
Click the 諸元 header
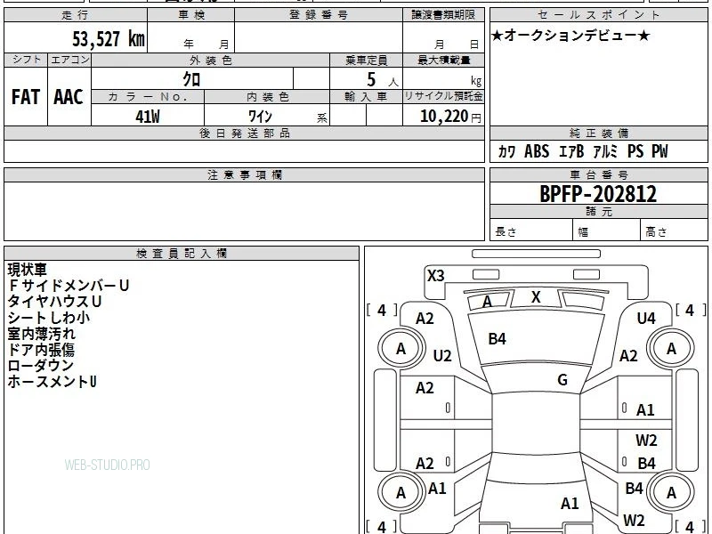(598, 212)
